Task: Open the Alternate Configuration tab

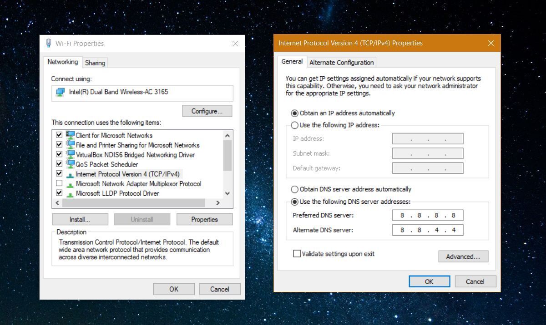Action: pyautogui.click(x=341, y=63)
